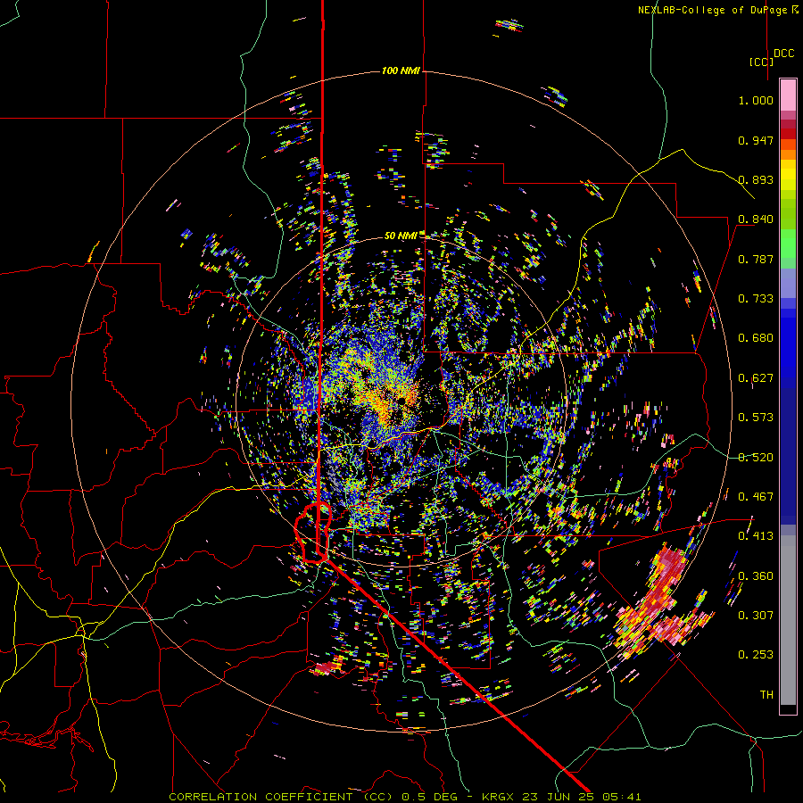Click the 0.733 scale value
Image resolution: width=803 pixels, height=803 pixels.
[756, 299]
